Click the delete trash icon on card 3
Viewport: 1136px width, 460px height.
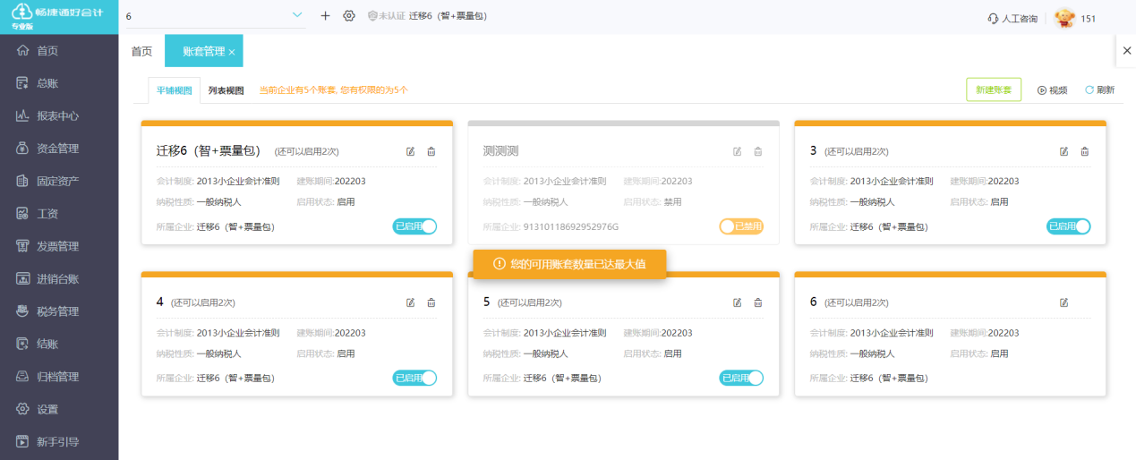coord(1085,151)
